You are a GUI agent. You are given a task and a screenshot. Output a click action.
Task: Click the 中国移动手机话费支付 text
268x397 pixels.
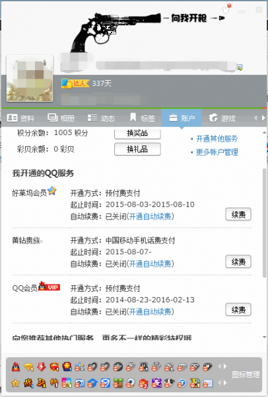140,240
